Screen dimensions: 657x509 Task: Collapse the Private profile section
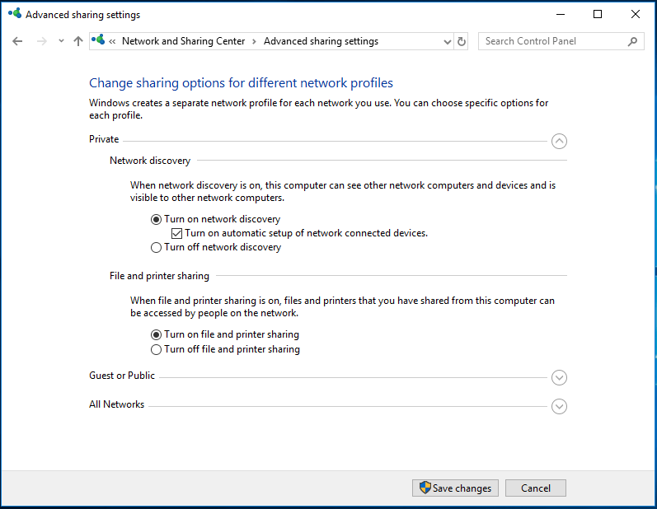[x=559, y=141]
